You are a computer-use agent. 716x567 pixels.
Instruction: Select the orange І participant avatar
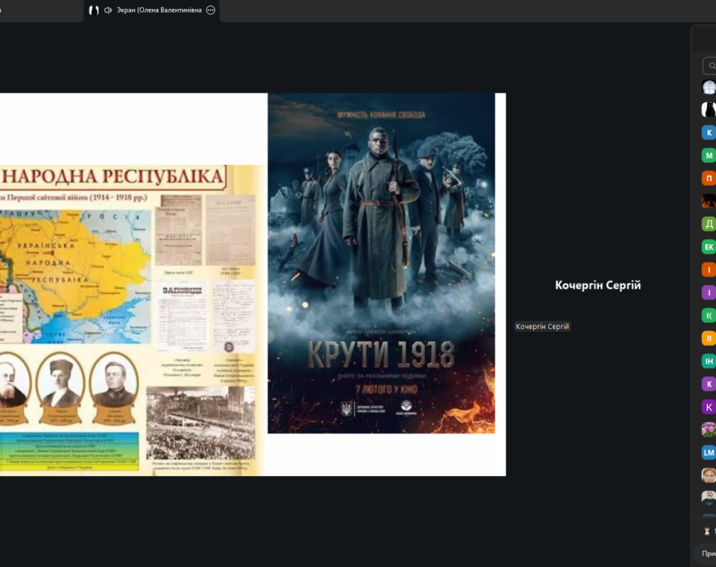coord(709,269)
